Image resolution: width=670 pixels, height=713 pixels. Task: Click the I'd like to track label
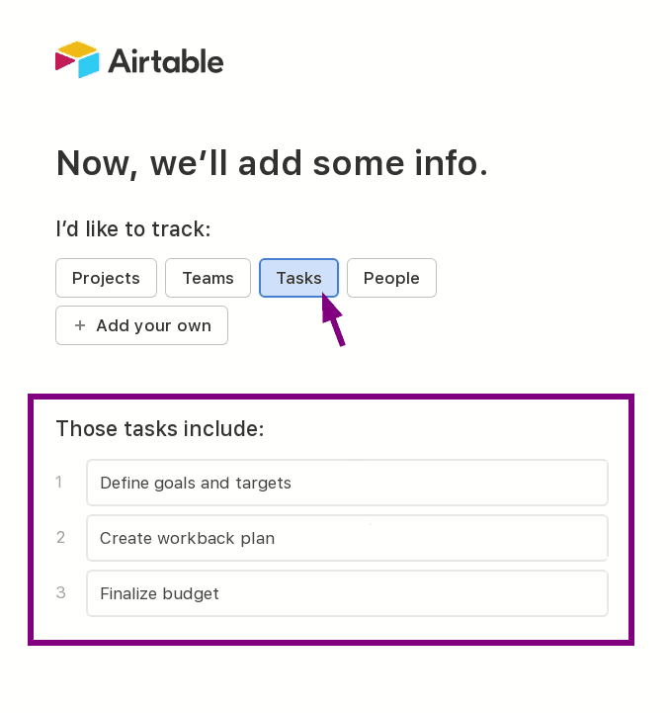tap(132, 229)
